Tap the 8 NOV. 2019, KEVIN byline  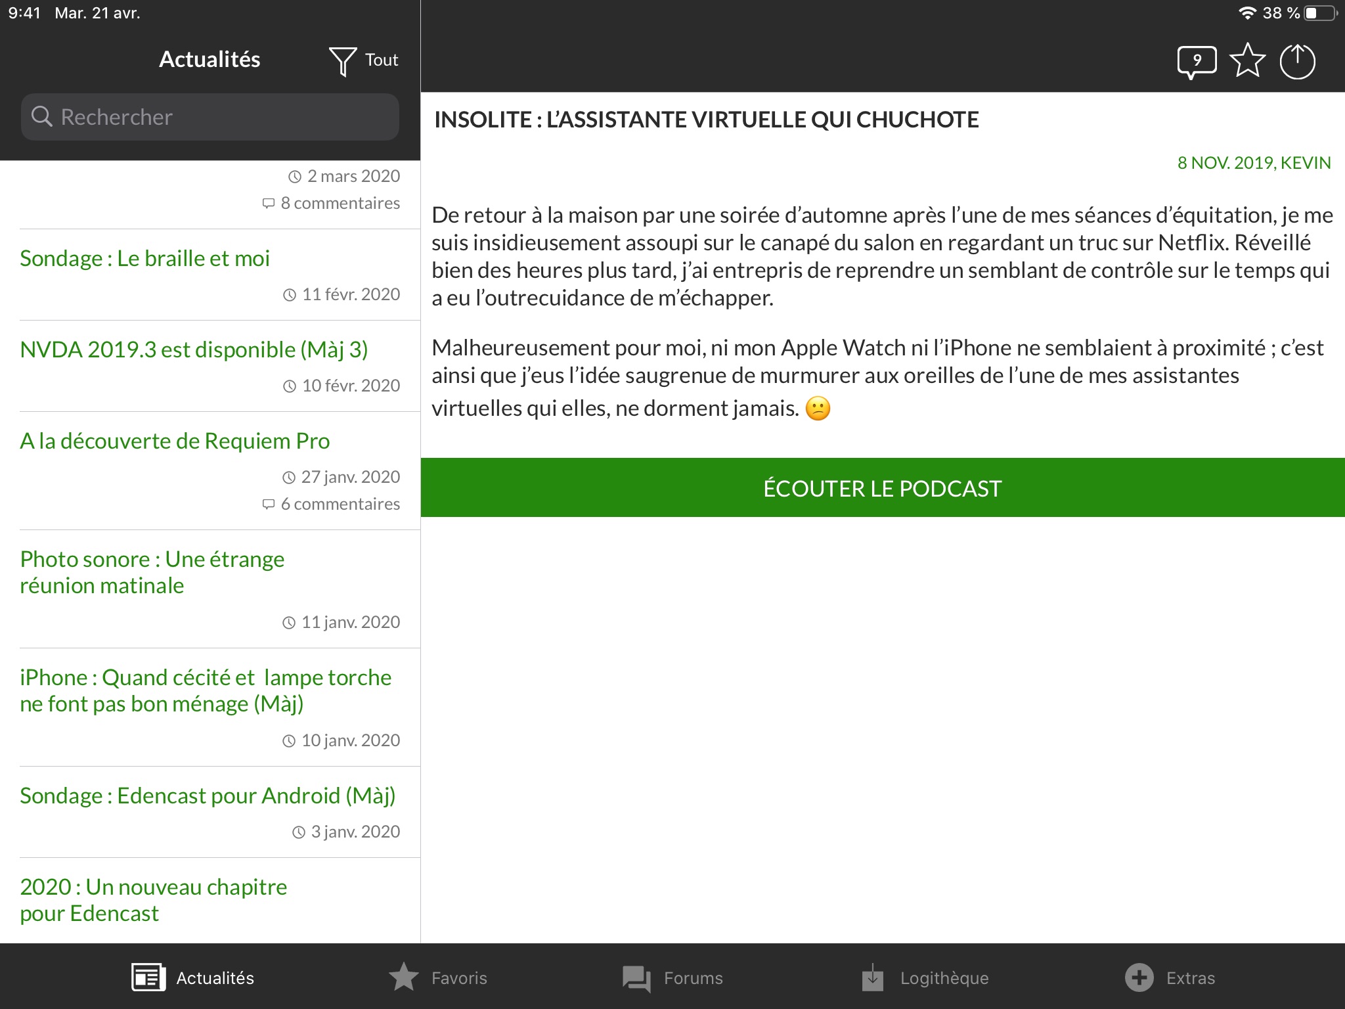(1254, 163)
